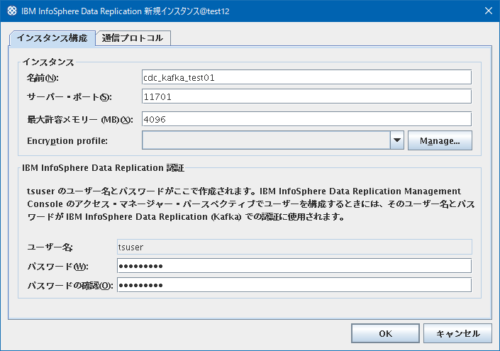Close the new instance dialog window
The image size is (500, 351).
point(488,11)
